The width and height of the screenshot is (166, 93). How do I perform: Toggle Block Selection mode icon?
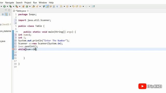coord(51,6)
